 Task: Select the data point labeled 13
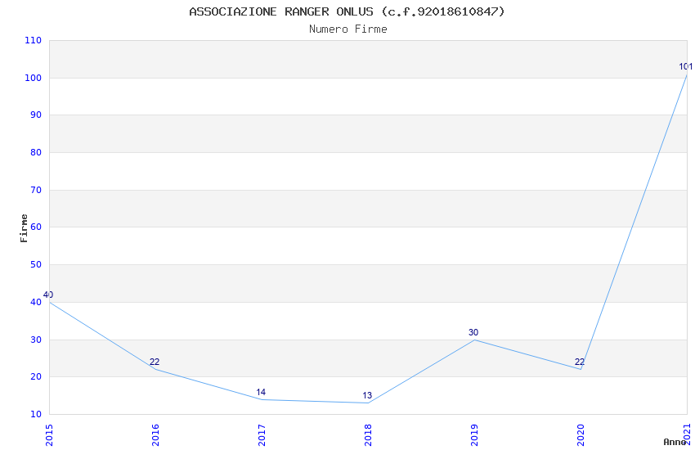click(x=368, y=403)
